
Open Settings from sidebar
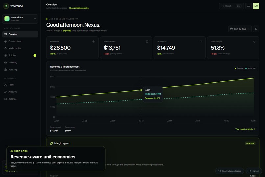point(20,99)
